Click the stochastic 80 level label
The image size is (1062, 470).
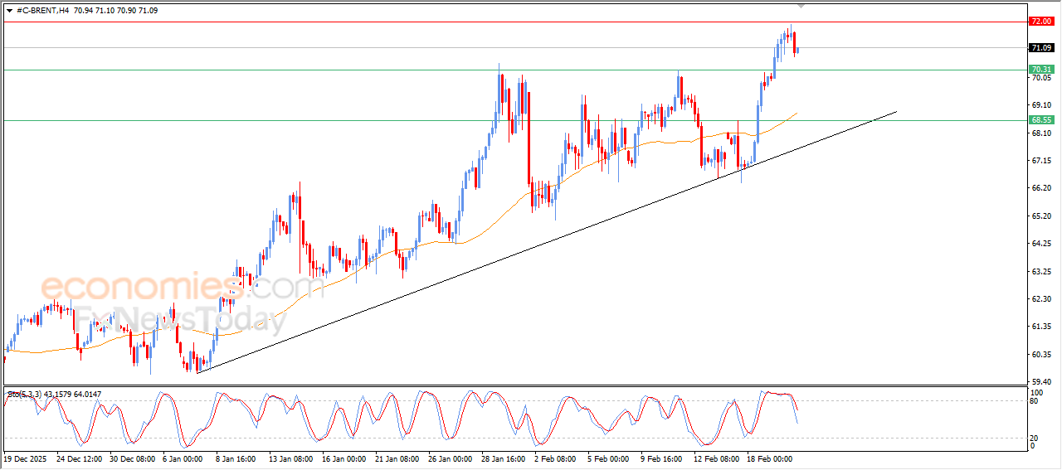click(x=1034, y=401)
